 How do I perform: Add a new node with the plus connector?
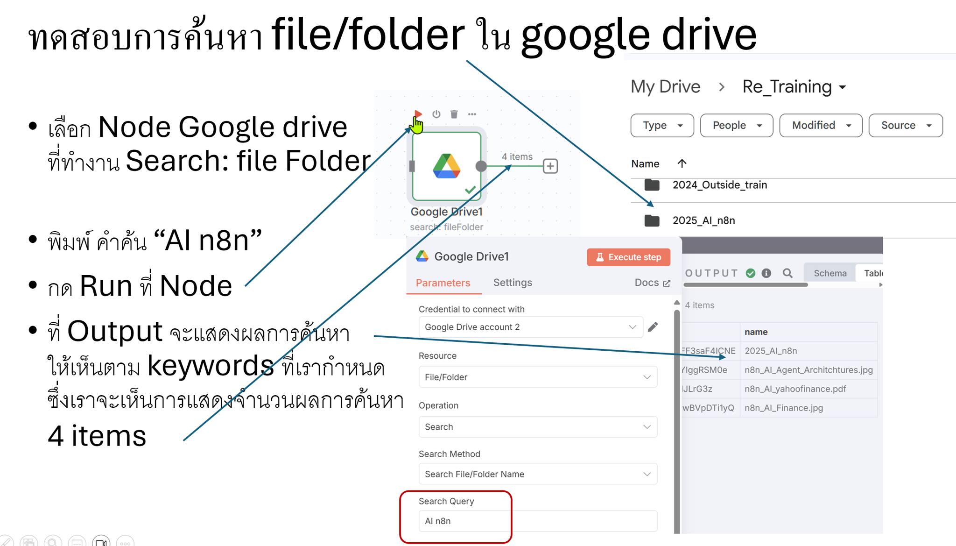[x=550, y=166]
